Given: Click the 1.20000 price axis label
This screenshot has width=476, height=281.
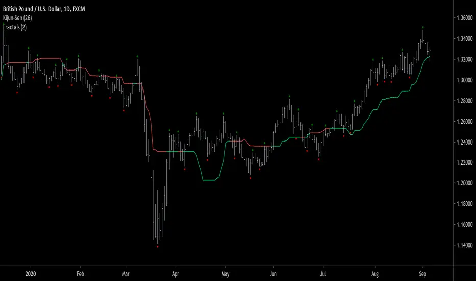Looking at the screenshot, I should [464, 183].
